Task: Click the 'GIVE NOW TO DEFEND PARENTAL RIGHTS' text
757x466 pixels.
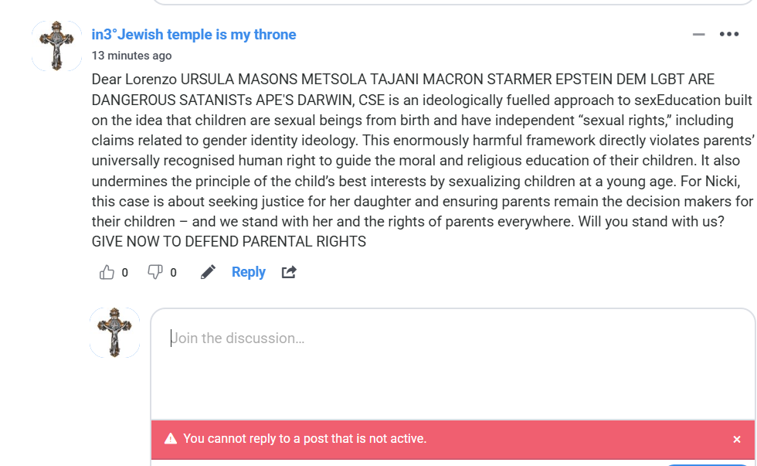Action: coord(229,241)
